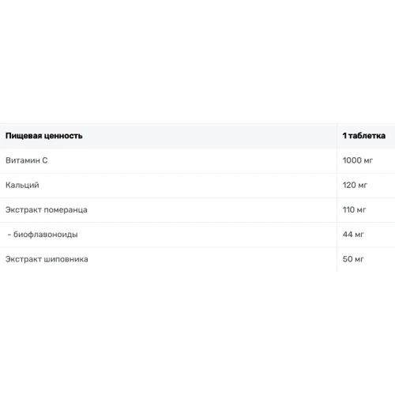Click the Экстракт шиповника row label
The height and width of the screenshot is (395, 395).
point(47,259)
